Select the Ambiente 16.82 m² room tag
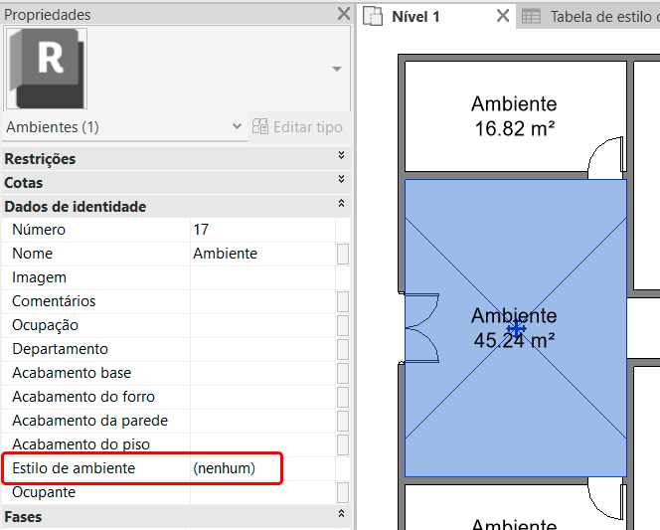660x530 pixels. pos(514,115)
